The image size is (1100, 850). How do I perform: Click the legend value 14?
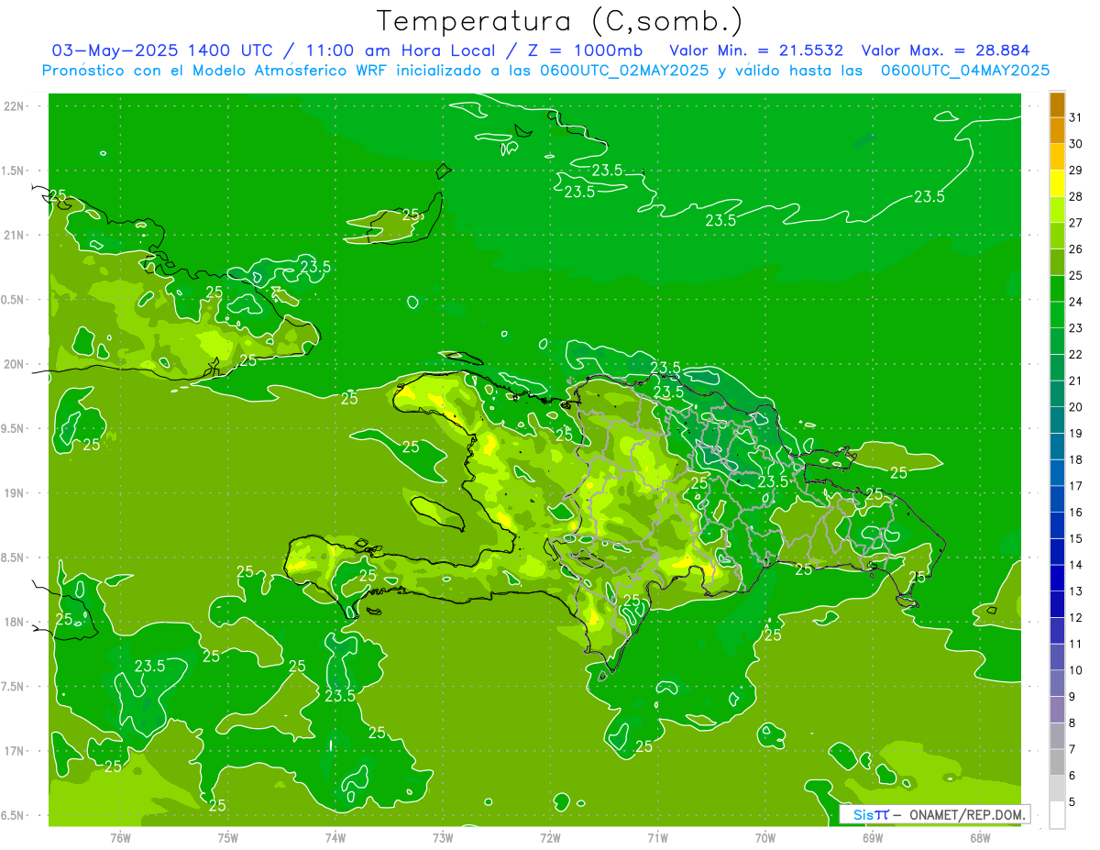[1076, 565]
